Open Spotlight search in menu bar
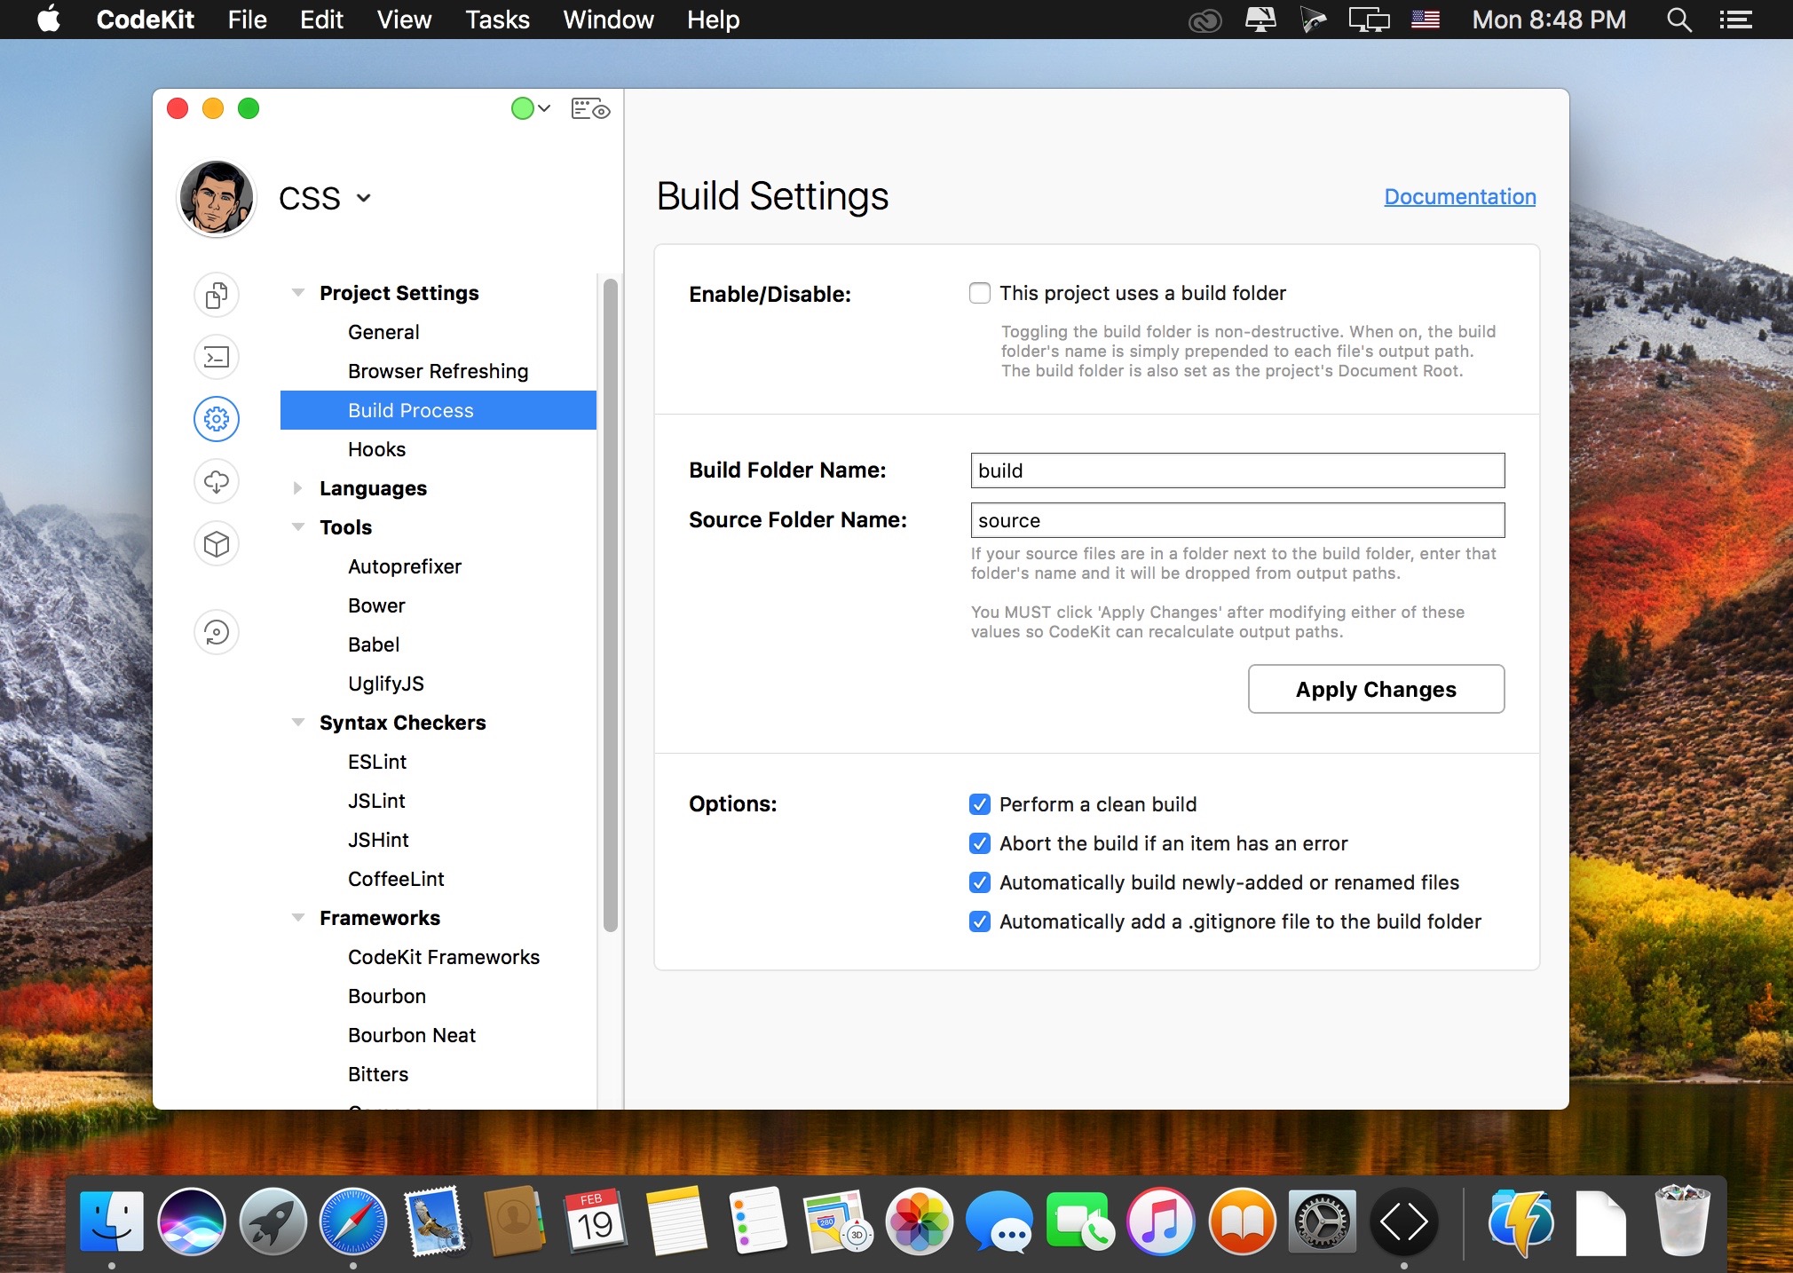 point(1678,20)
